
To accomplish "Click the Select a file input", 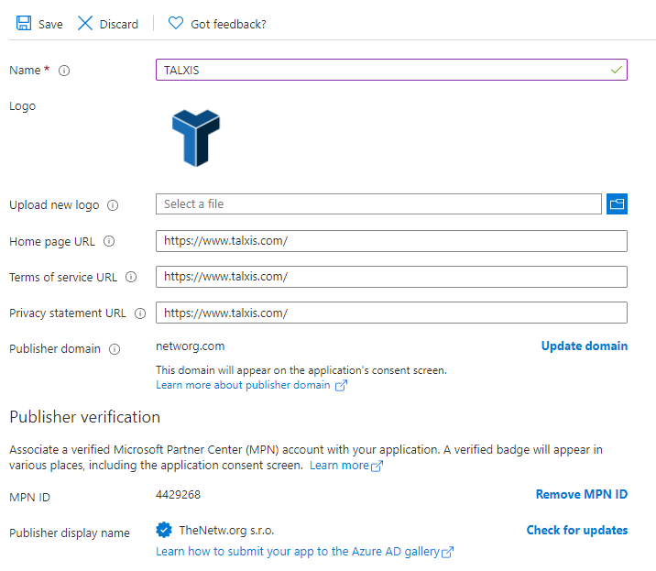I will coord(378,204).
